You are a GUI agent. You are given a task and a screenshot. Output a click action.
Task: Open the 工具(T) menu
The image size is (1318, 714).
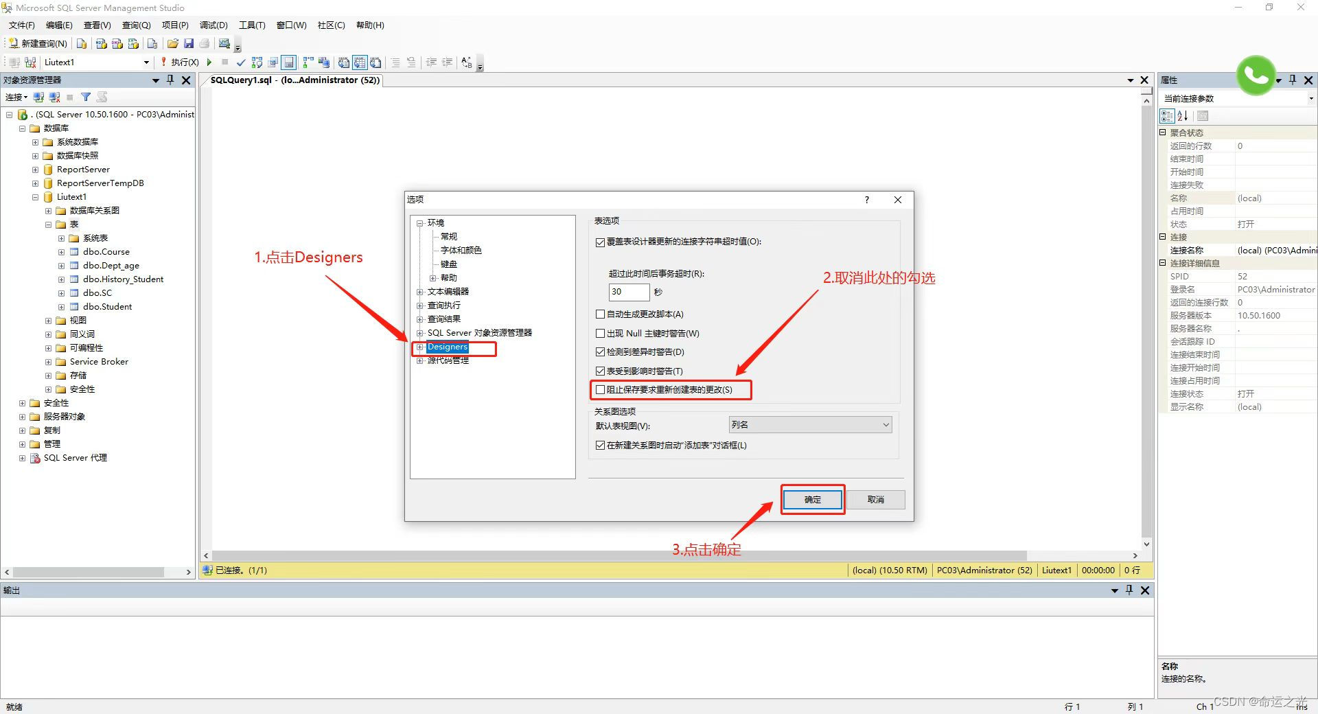(x=252, y=25)
